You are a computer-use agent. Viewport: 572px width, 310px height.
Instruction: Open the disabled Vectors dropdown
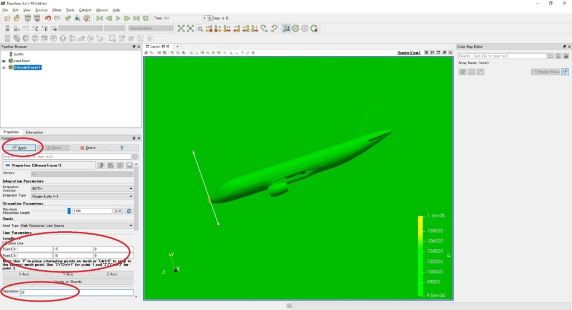pyautogui.click(x=82, y=174)
